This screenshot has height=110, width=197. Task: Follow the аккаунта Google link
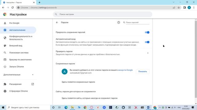pos(125,70)
